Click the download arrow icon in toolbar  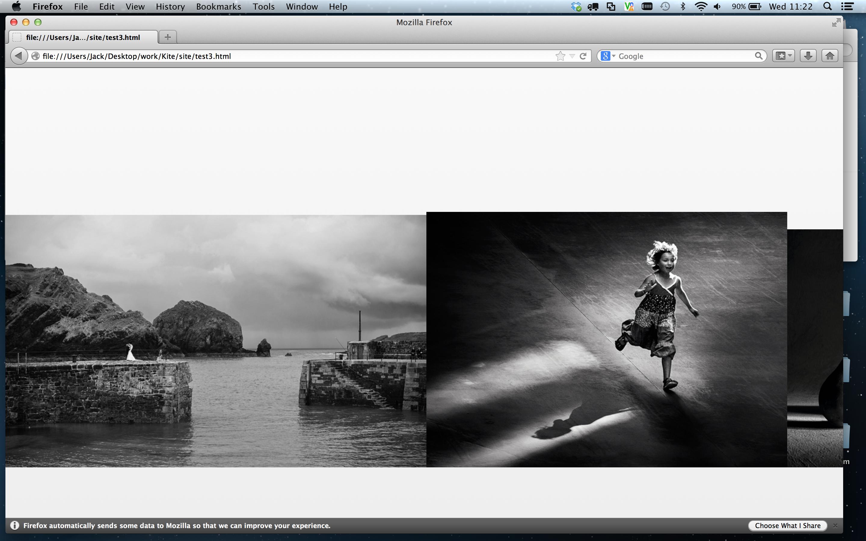(x=808, y=56)
